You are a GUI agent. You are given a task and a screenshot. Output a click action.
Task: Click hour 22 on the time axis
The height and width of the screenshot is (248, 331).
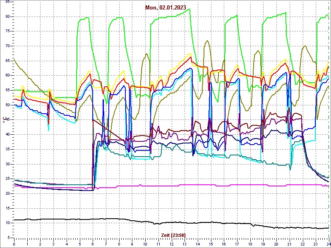(303, 244)
